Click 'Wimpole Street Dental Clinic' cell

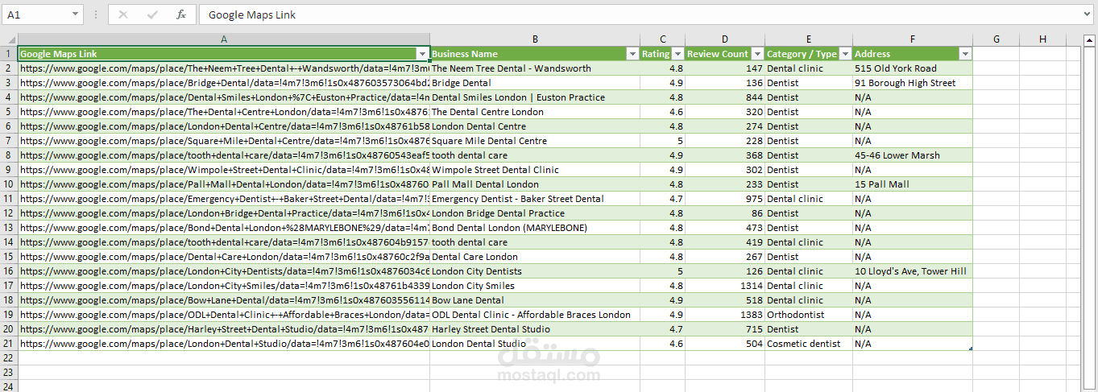pyautogui.click(x=535, y=170)
